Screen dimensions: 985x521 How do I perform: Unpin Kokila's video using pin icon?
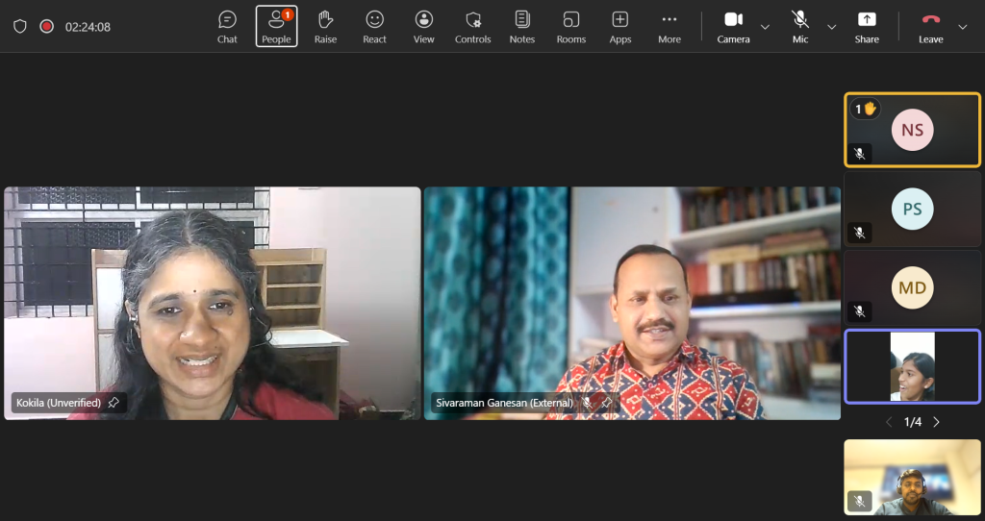114,403
